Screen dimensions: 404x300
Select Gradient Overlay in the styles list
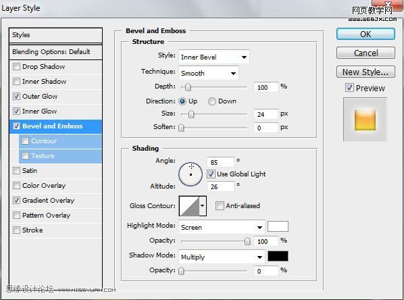(x=48, y=201)
